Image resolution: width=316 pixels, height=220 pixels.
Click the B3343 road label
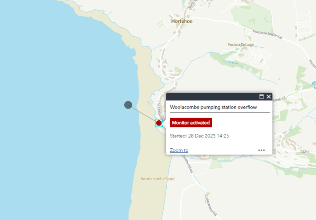(305, 151)
